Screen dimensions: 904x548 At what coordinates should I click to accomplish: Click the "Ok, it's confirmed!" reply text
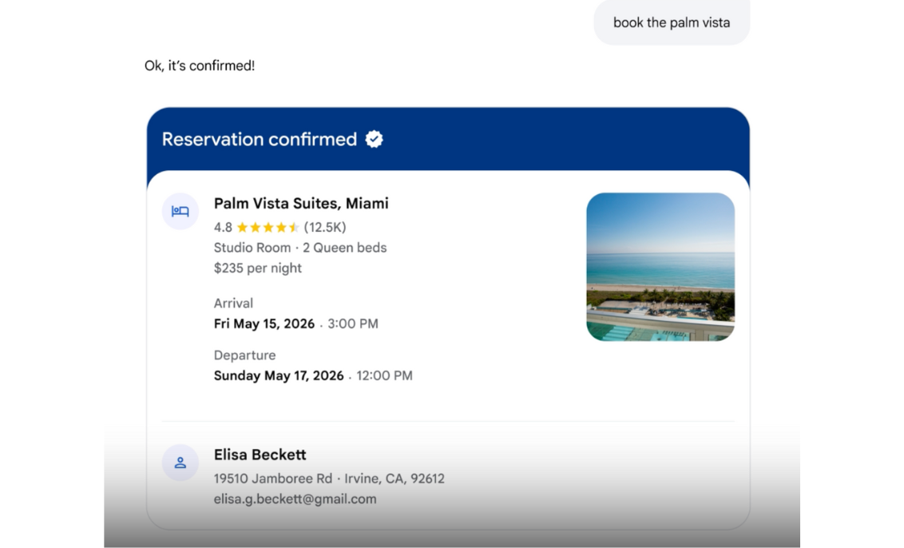point(200,66)
